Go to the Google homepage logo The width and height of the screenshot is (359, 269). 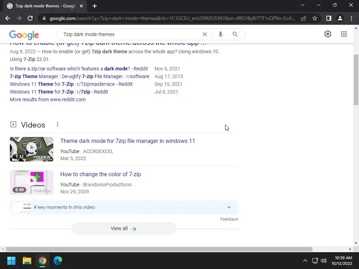tap(24, 35)
